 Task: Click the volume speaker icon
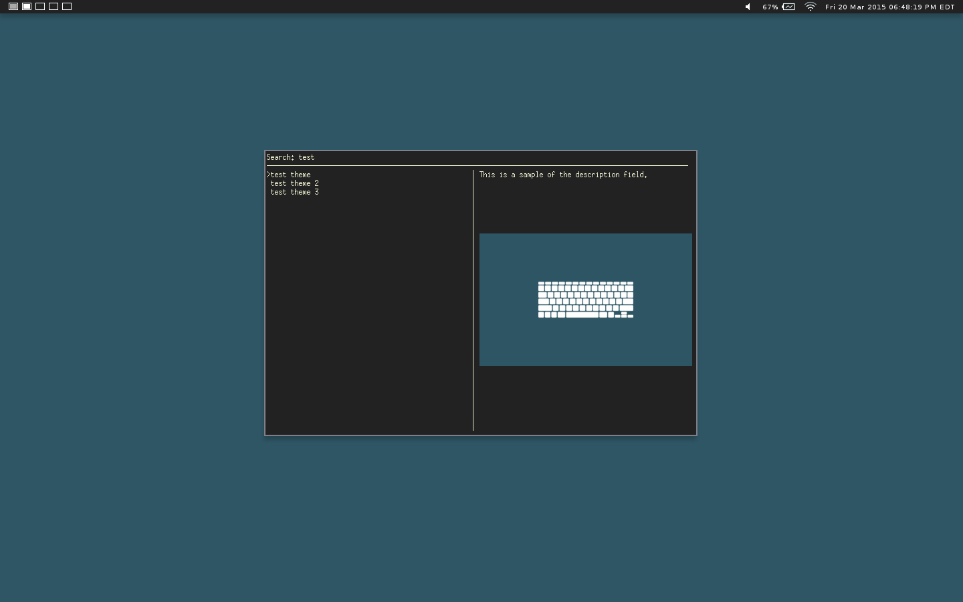[x=748, y=7]
